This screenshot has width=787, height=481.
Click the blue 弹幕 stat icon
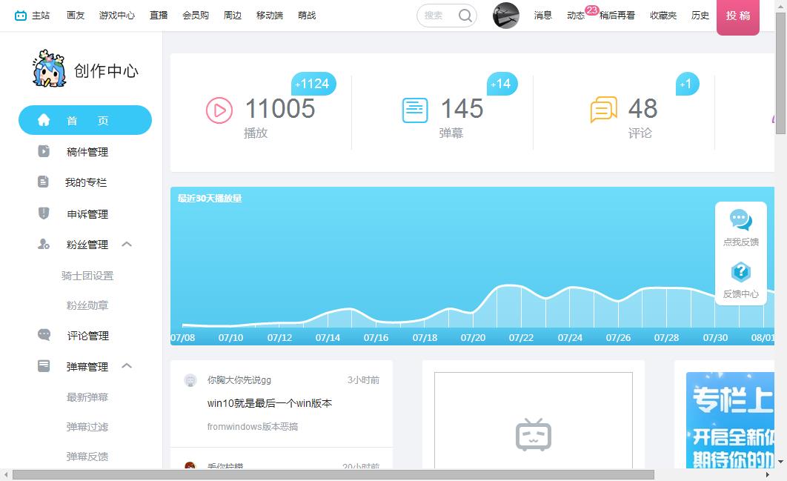(x=415, y=110)
